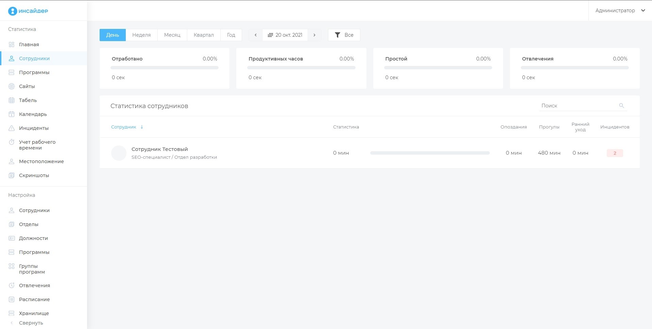652x329 pixels.
Task: Click the Программы statistics icon
Action: coord(12,72)
